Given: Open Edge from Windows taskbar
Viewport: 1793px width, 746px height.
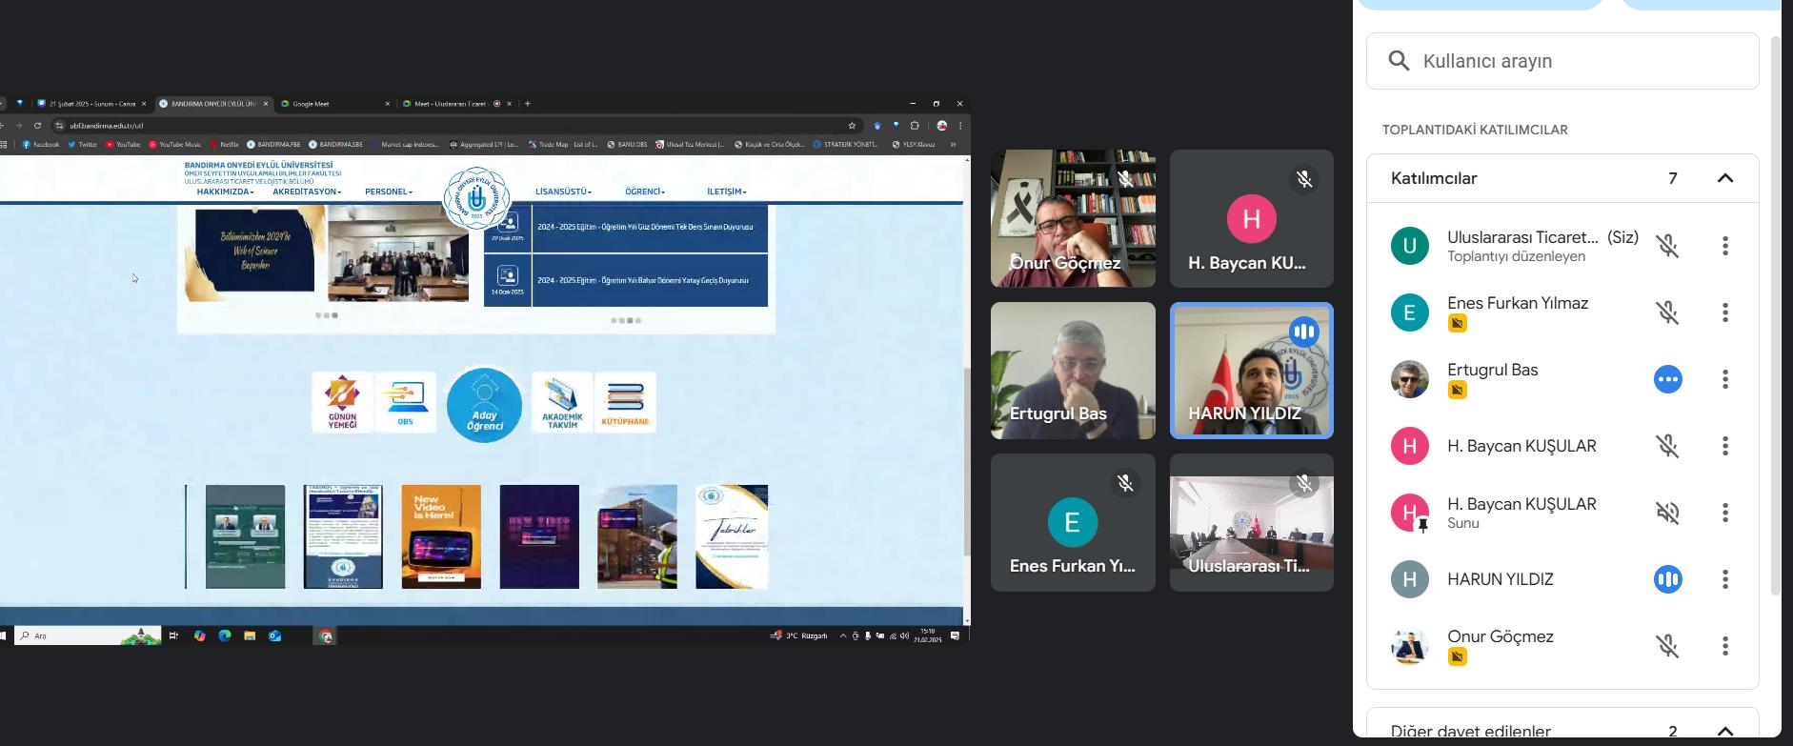Looking at the screenshot, I should (x=225, y=635).
